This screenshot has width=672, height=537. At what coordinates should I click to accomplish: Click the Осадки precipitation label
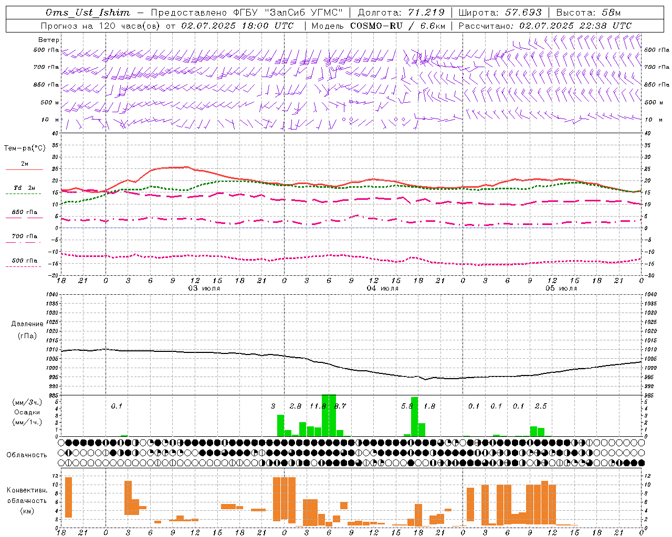point(27,412)
